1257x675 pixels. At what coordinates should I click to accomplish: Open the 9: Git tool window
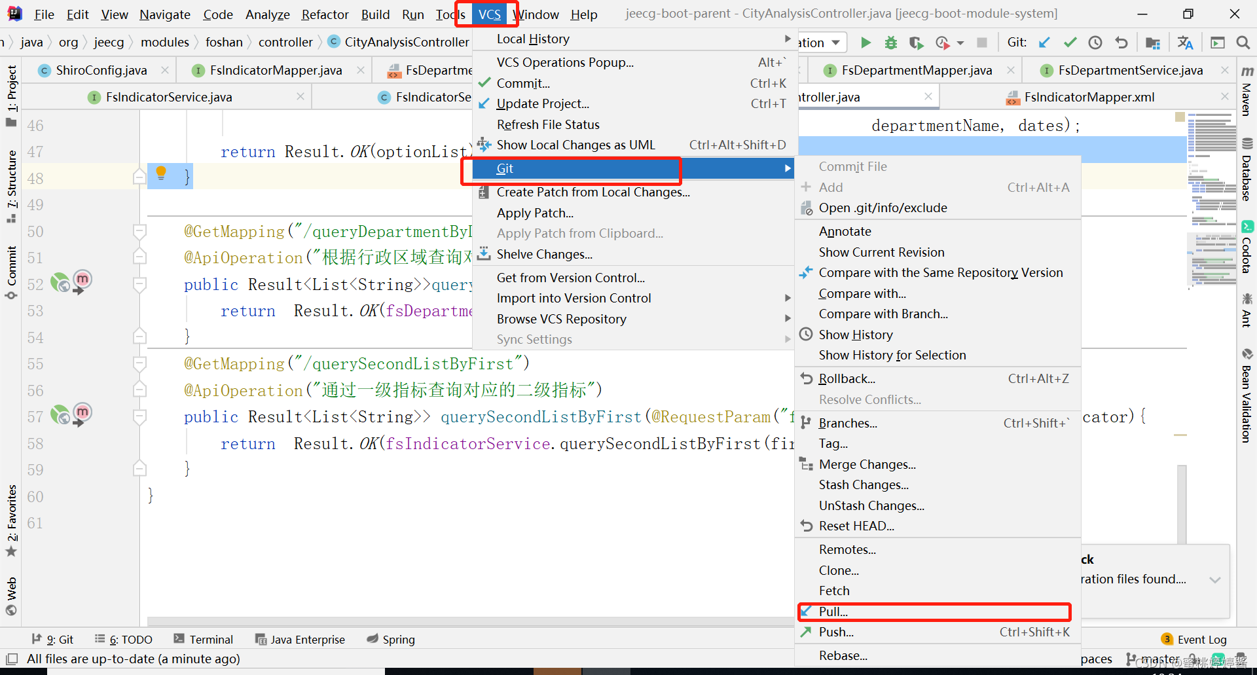click(x=52, y=640)
